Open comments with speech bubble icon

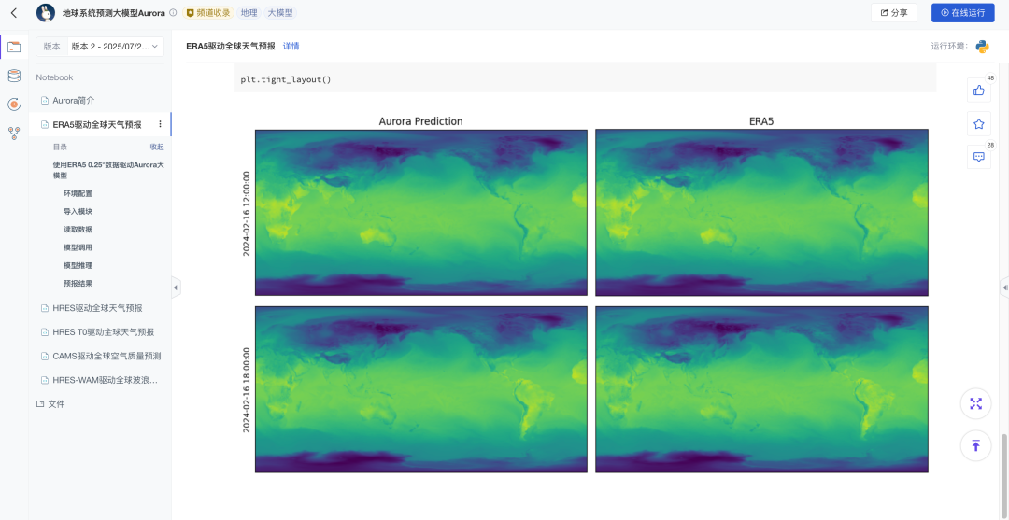pos(979,157)
